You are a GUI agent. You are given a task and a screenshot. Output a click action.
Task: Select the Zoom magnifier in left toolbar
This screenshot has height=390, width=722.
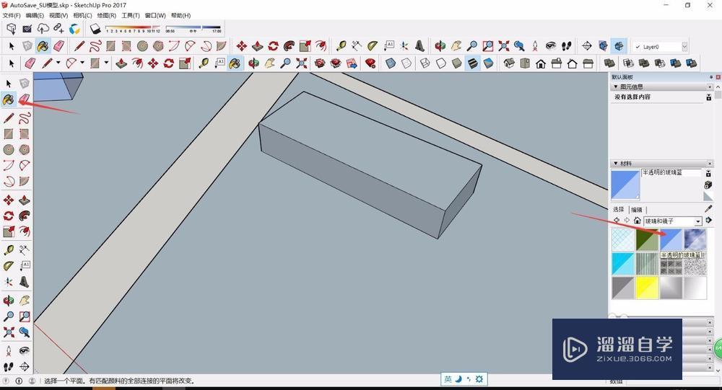pos(8,316)
